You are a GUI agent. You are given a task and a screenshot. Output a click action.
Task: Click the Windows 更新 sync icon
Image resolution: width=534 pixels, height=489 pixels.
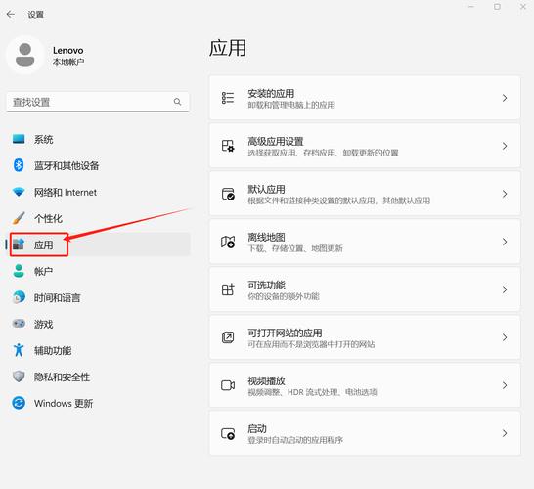point(19,403)
